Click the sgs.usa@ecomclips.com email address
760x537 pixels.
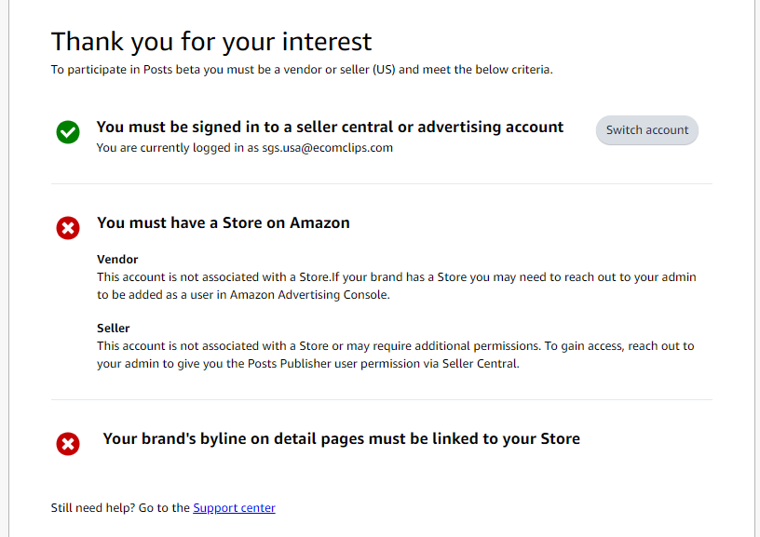point(326,148)
